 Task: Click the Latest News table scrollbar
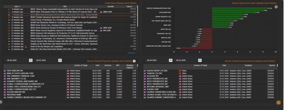(138, 16)
